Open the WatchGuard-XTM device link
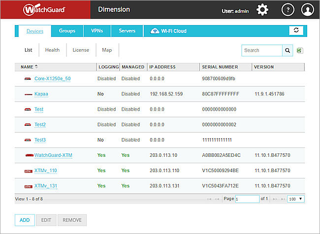This screenshot has height=234, width=320. (x=53, y=155)
